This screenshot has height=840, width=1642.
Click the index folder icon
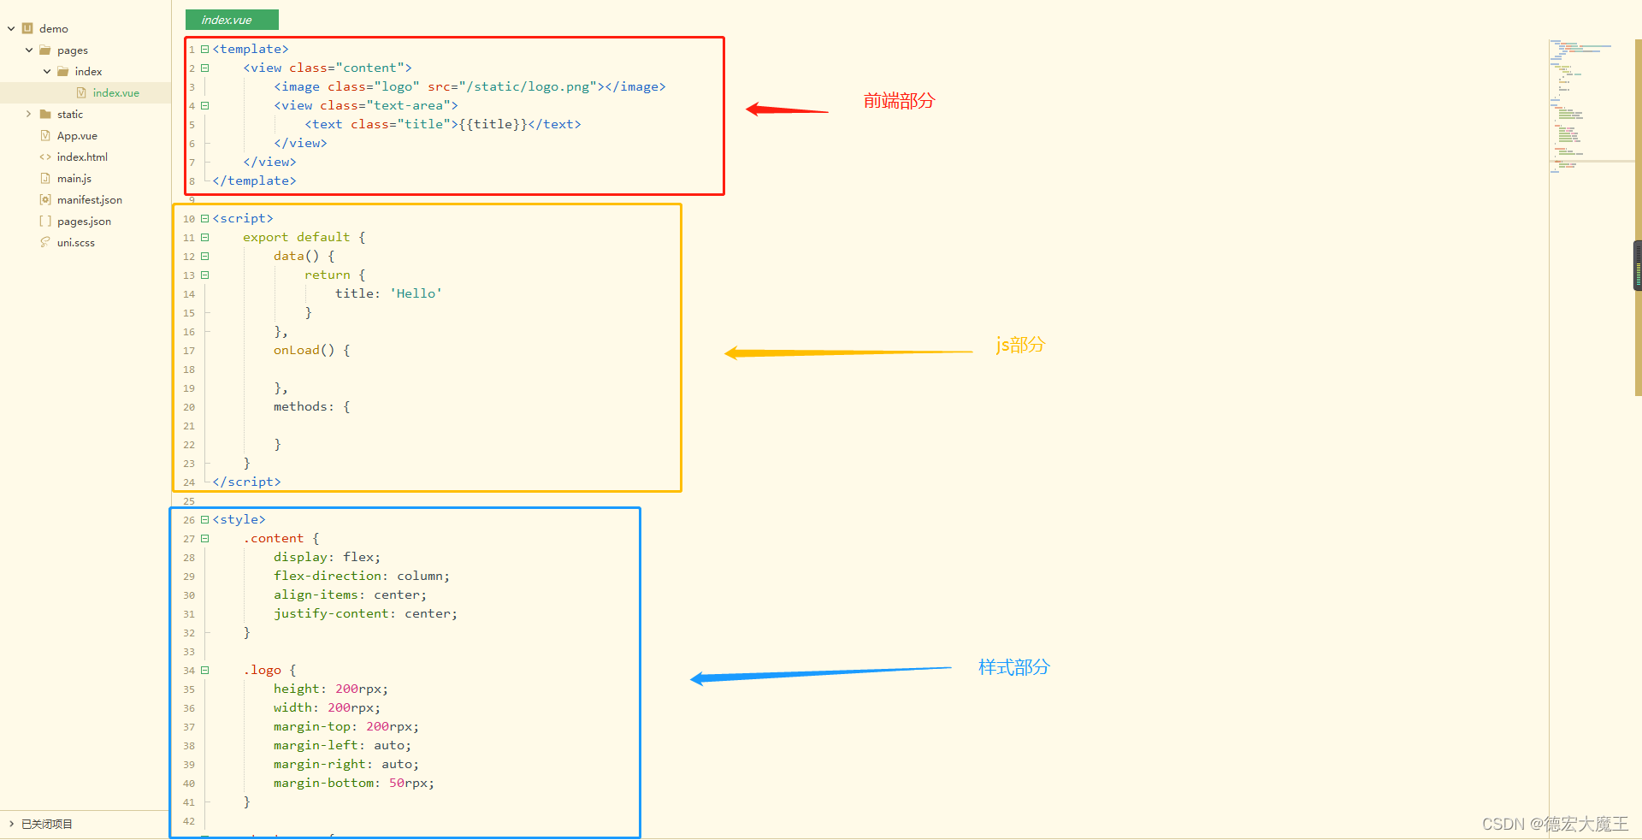(x=63, y=72)
